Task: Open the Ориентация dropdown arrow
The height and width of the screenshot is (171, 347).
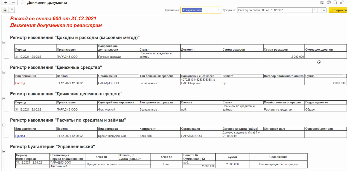Action: pos(218,10)
